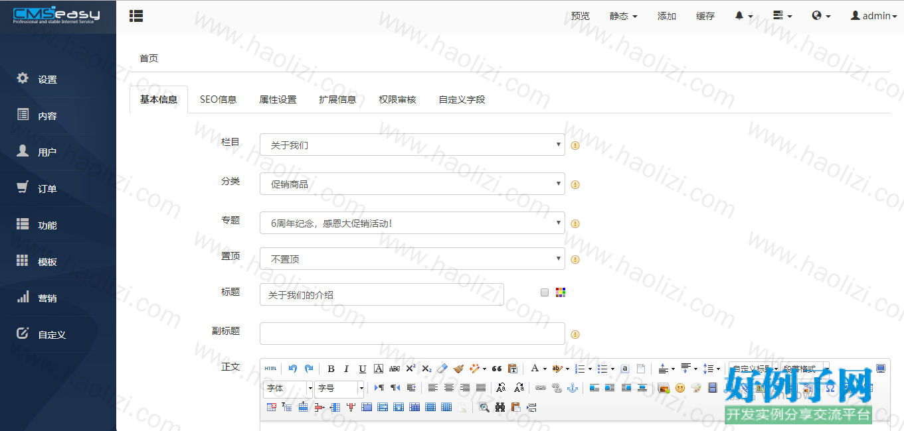Image resolution: width=904 pixels, height=431 pixels.
Task: Expand the 置顶 dropdown showing 不置顶
Action: click(x=412, y=259)
